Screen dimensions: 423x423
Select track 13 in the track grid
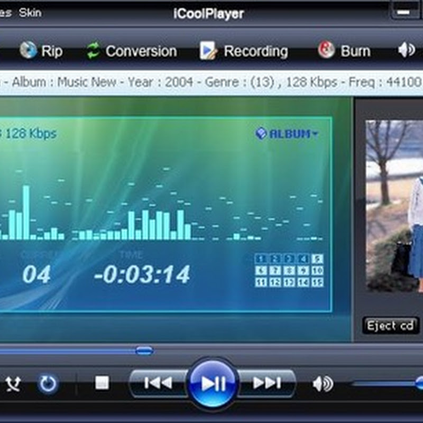pos(289,282)
